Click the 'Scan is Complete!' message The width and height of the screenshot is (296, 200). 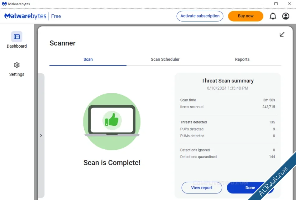click(x=112, y=163)
